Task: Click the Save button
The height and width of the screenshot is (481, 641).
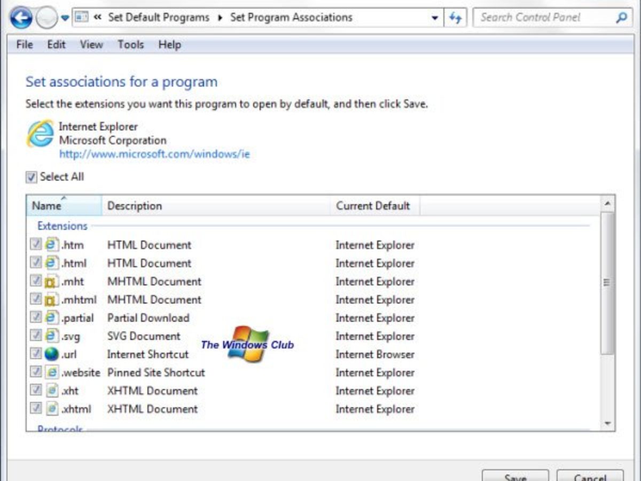Action: click(515, 476)
